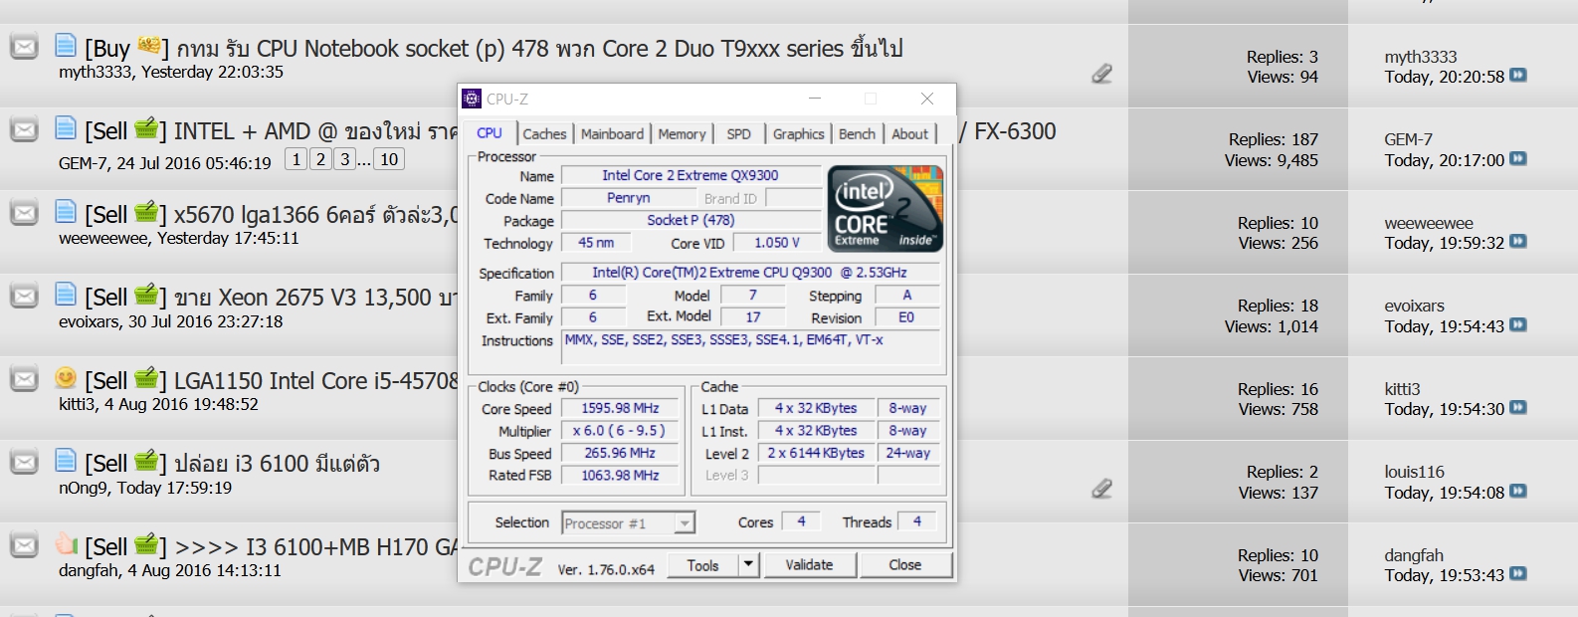Open the SPD tab in CPU-Z

point(738,134)
